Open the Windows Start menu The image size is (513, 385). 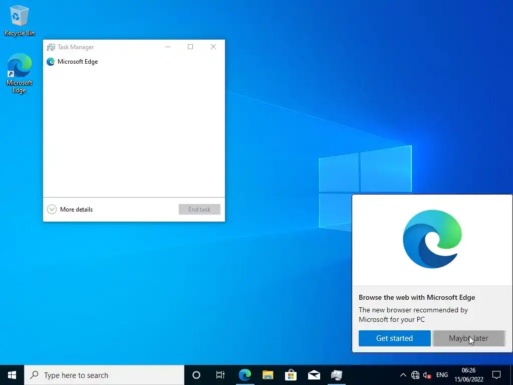coord(12,375)
